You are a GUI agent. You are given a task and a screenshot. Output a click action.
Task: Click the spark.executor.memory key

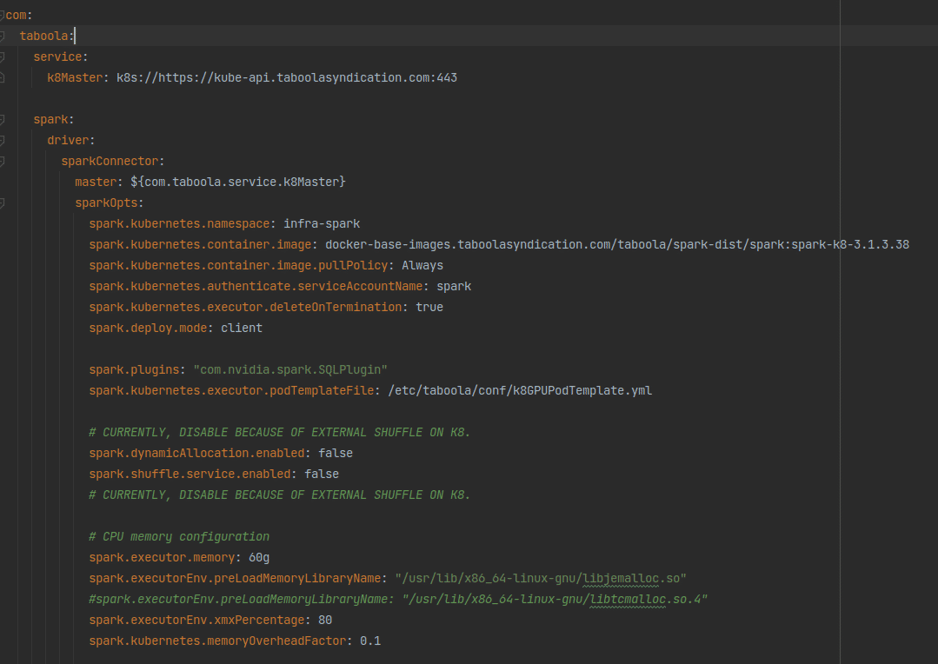point(162,557)
